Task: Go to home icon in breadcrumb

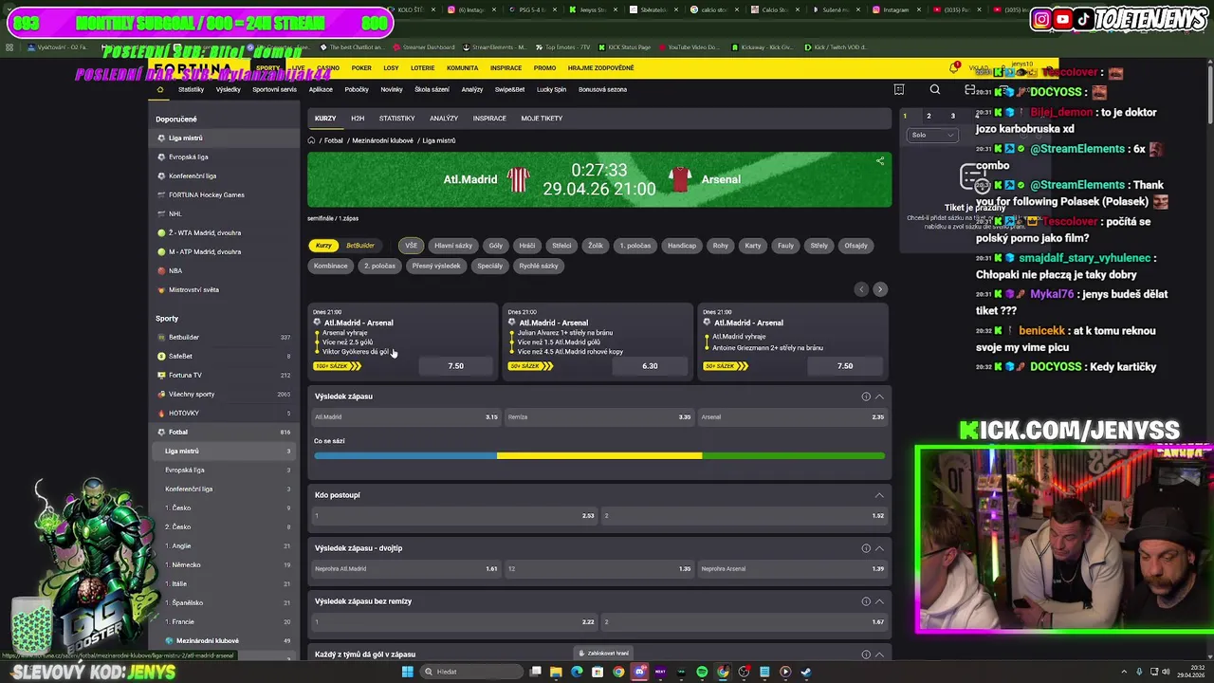Action: 311,140
